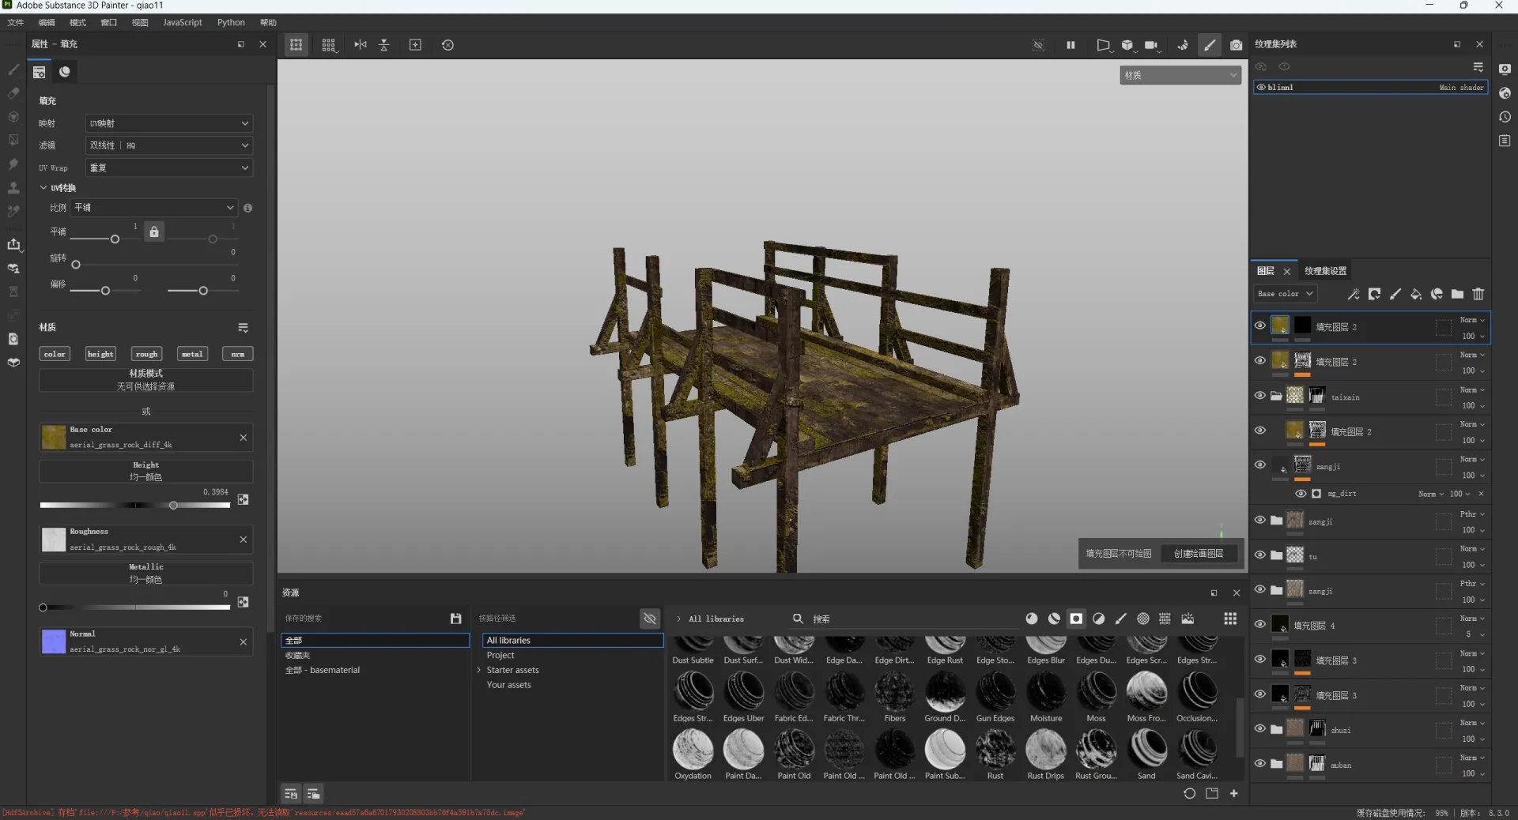Click the save search icon in assets panel
Screen dimensions: 1518x820
coord(455,619)
